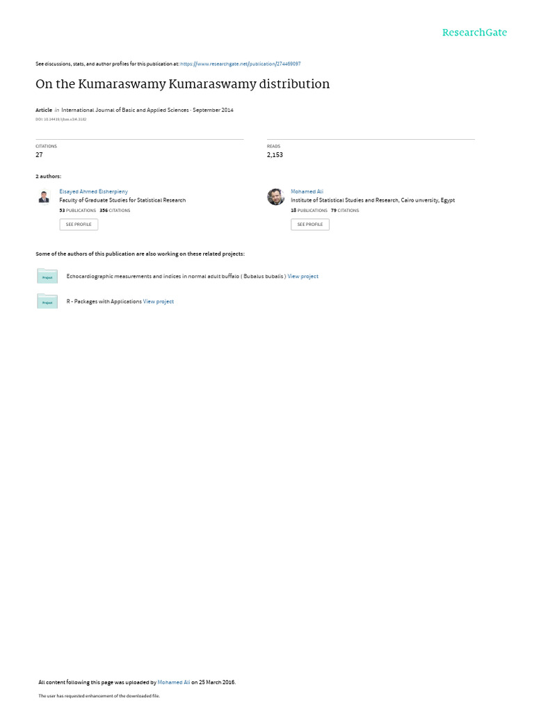Screen dimensions: 534x712
Task: Click the 27 citations count
Action: [39, 155]
